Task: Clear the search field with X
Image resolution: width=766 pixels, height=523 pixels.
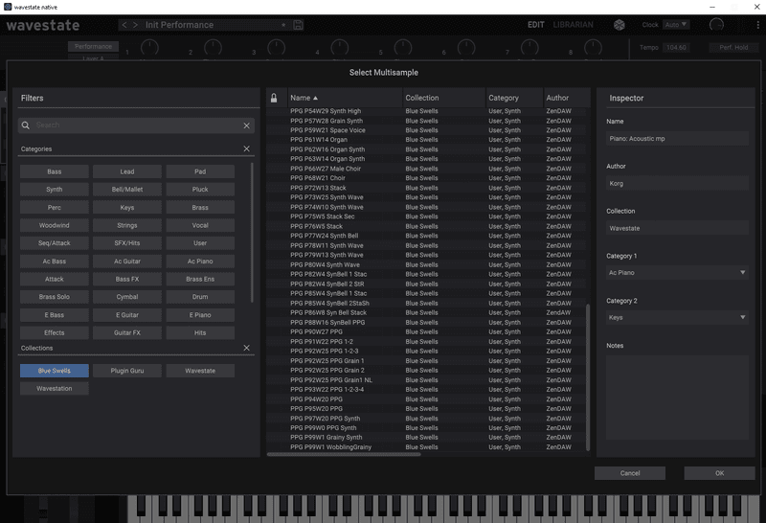Action: point(246,125)
